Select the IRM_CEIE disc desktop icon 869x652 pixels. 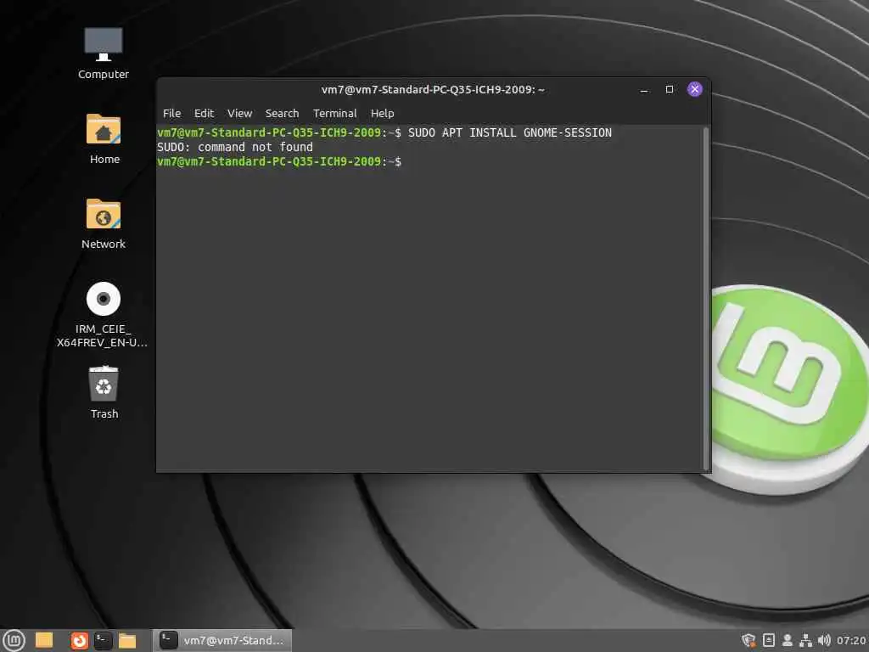[x=103, y=314]
